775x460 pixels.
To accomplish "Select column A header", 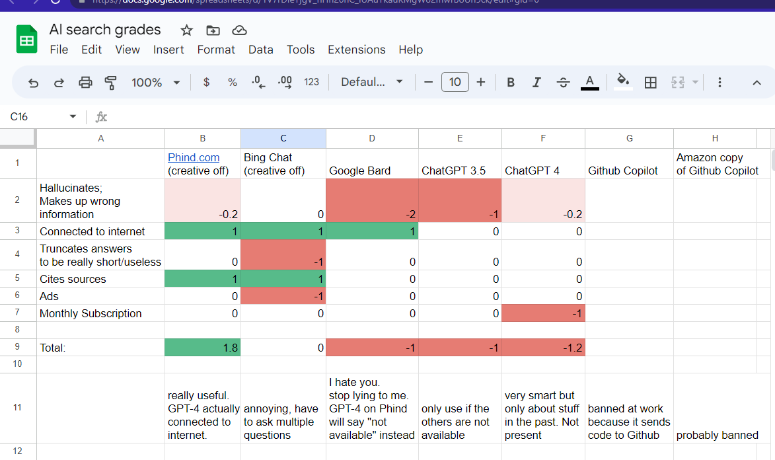I will point(101,139).
